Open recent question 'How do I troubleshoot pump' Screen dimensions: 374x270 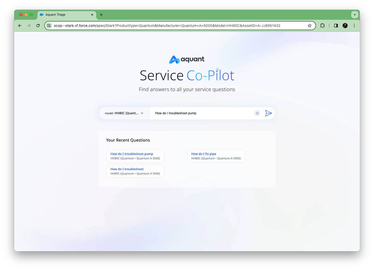coord(135,156)
